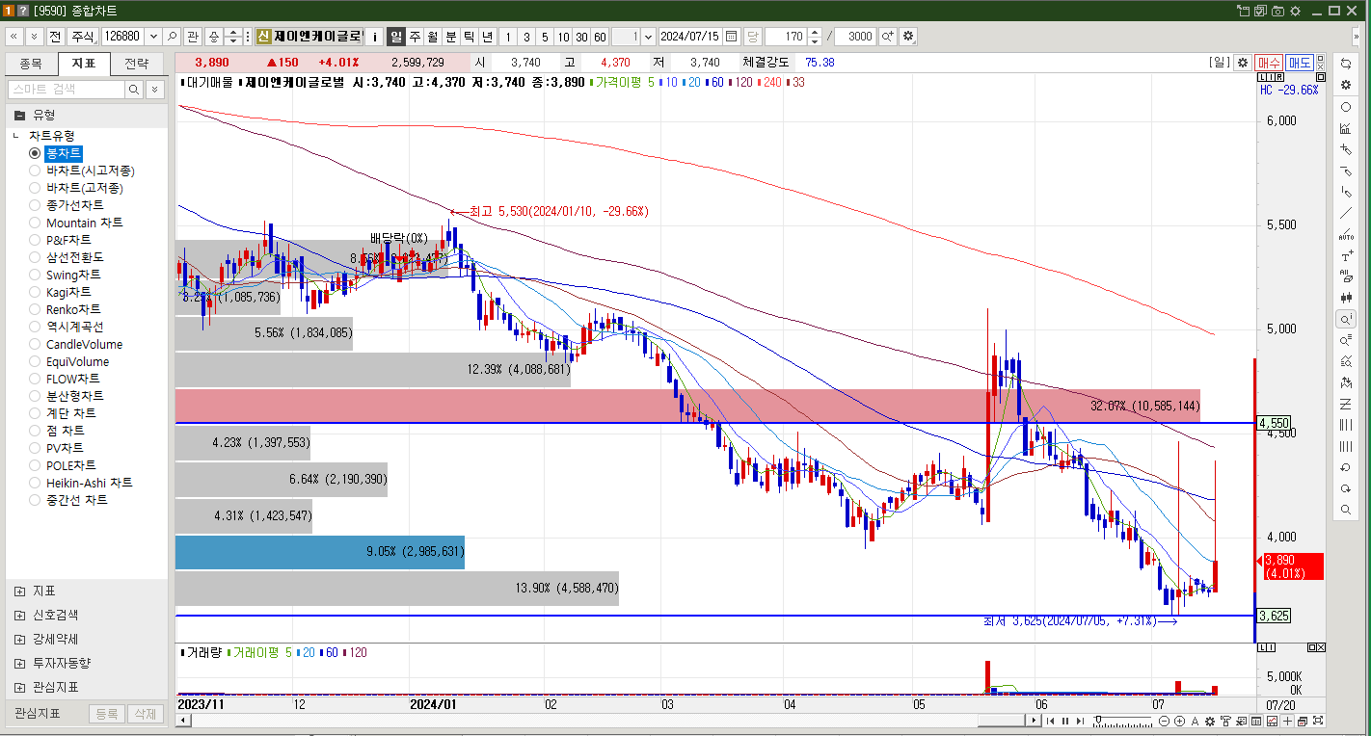The width and height of the screenshot is (1371, 736).
Task: Expand the 투자동향 tree section
Action: click(19, 663)
